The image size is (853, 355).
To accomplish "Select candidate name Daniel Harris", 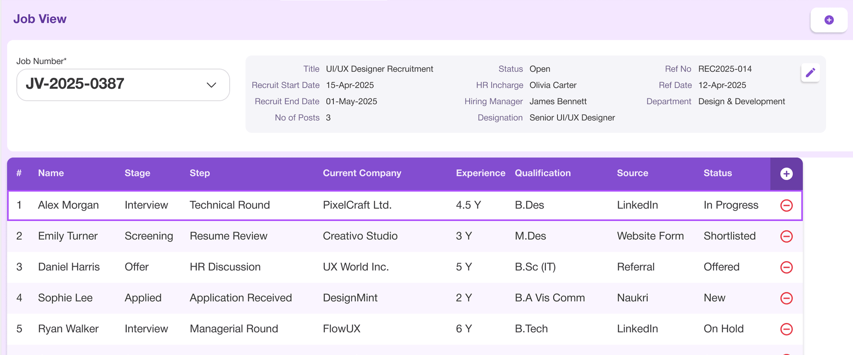I will coord(69,267).
